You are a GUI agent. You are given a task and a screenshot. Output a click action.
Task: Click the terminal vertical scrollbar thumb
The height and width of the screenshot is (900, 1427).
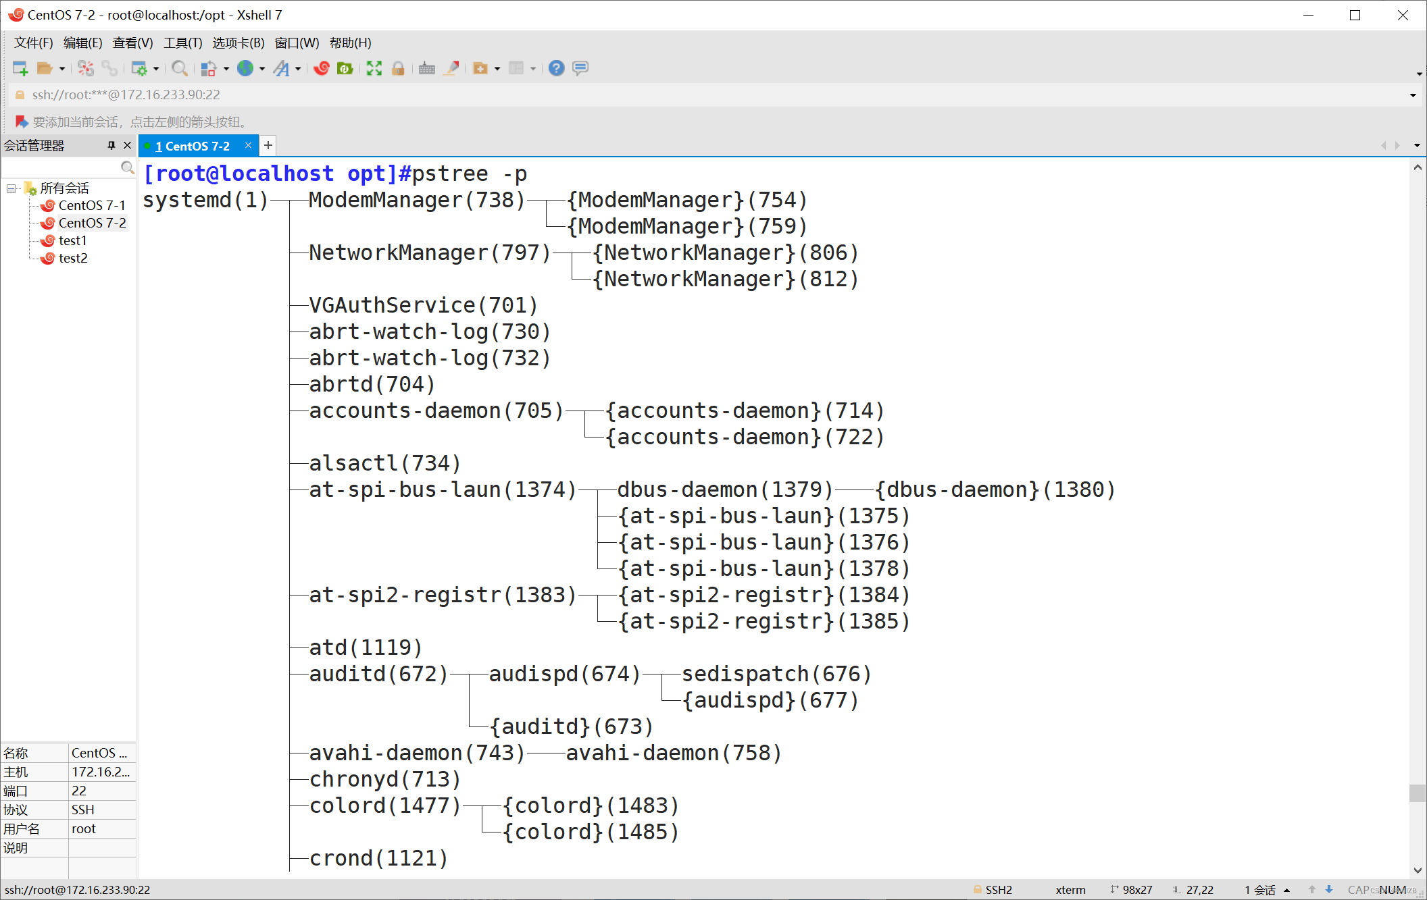(1417, 793)
